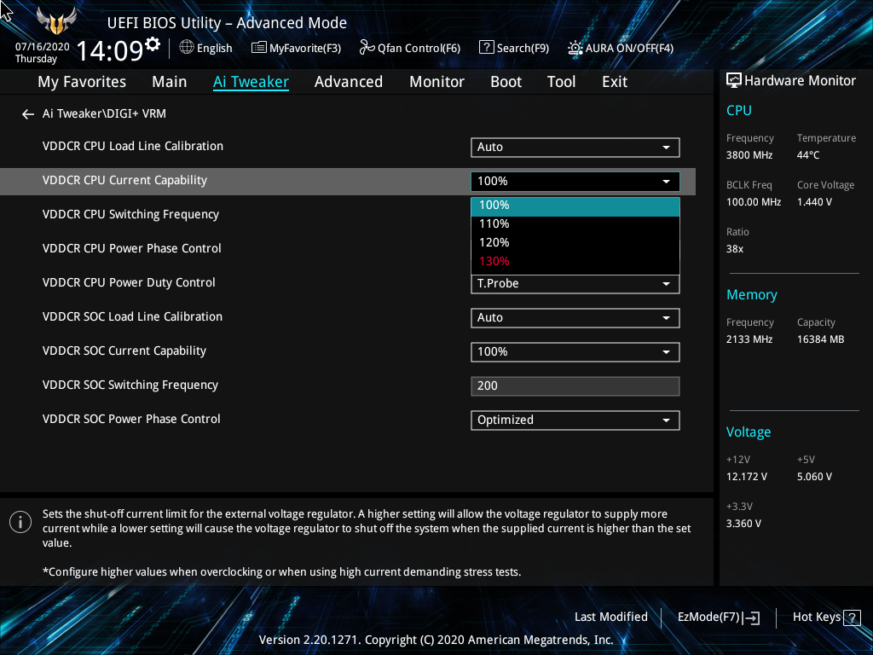Open Hot Keys help
873x655 pixels.
tap(826, 617)
